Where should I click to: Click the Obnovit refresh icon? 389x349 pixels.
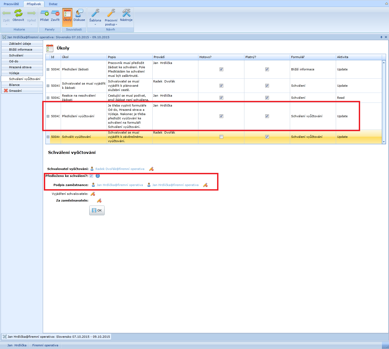[18, 13]
